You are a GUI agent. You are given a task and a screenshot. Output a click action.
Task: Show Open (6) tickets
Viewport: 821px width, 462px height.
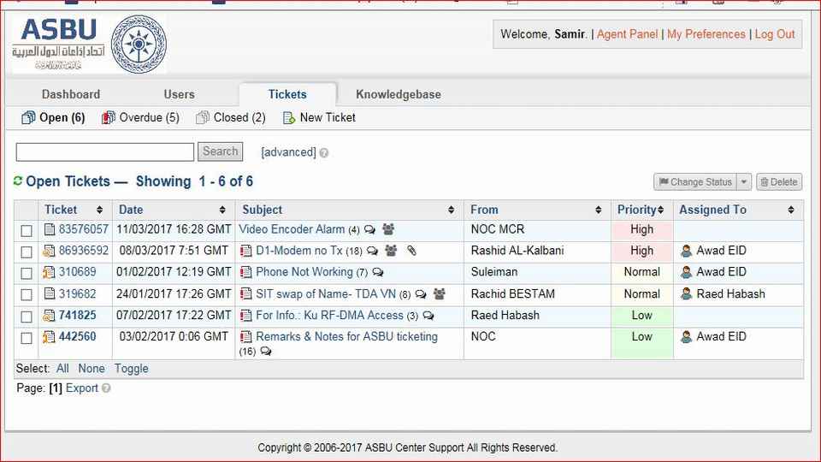pyautogui.click(x=53, y=117)
